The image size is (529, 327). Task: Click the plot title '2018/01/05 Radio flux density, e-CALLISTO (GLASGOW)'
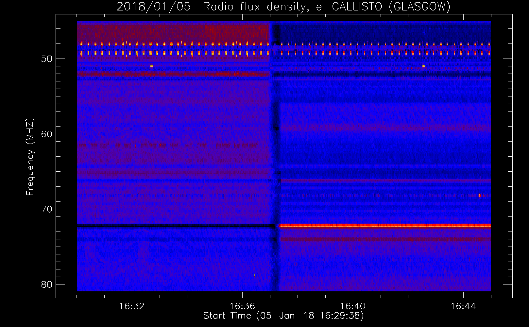283,7
